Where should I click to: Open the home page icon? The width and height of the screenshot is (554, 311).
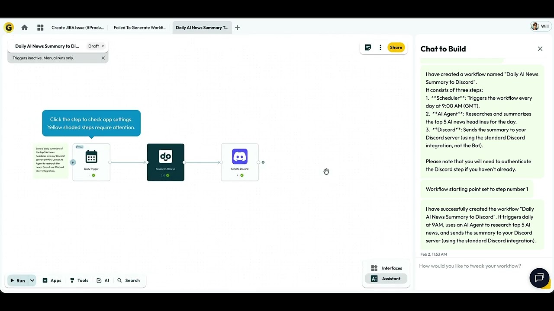[x=24, y=28]
